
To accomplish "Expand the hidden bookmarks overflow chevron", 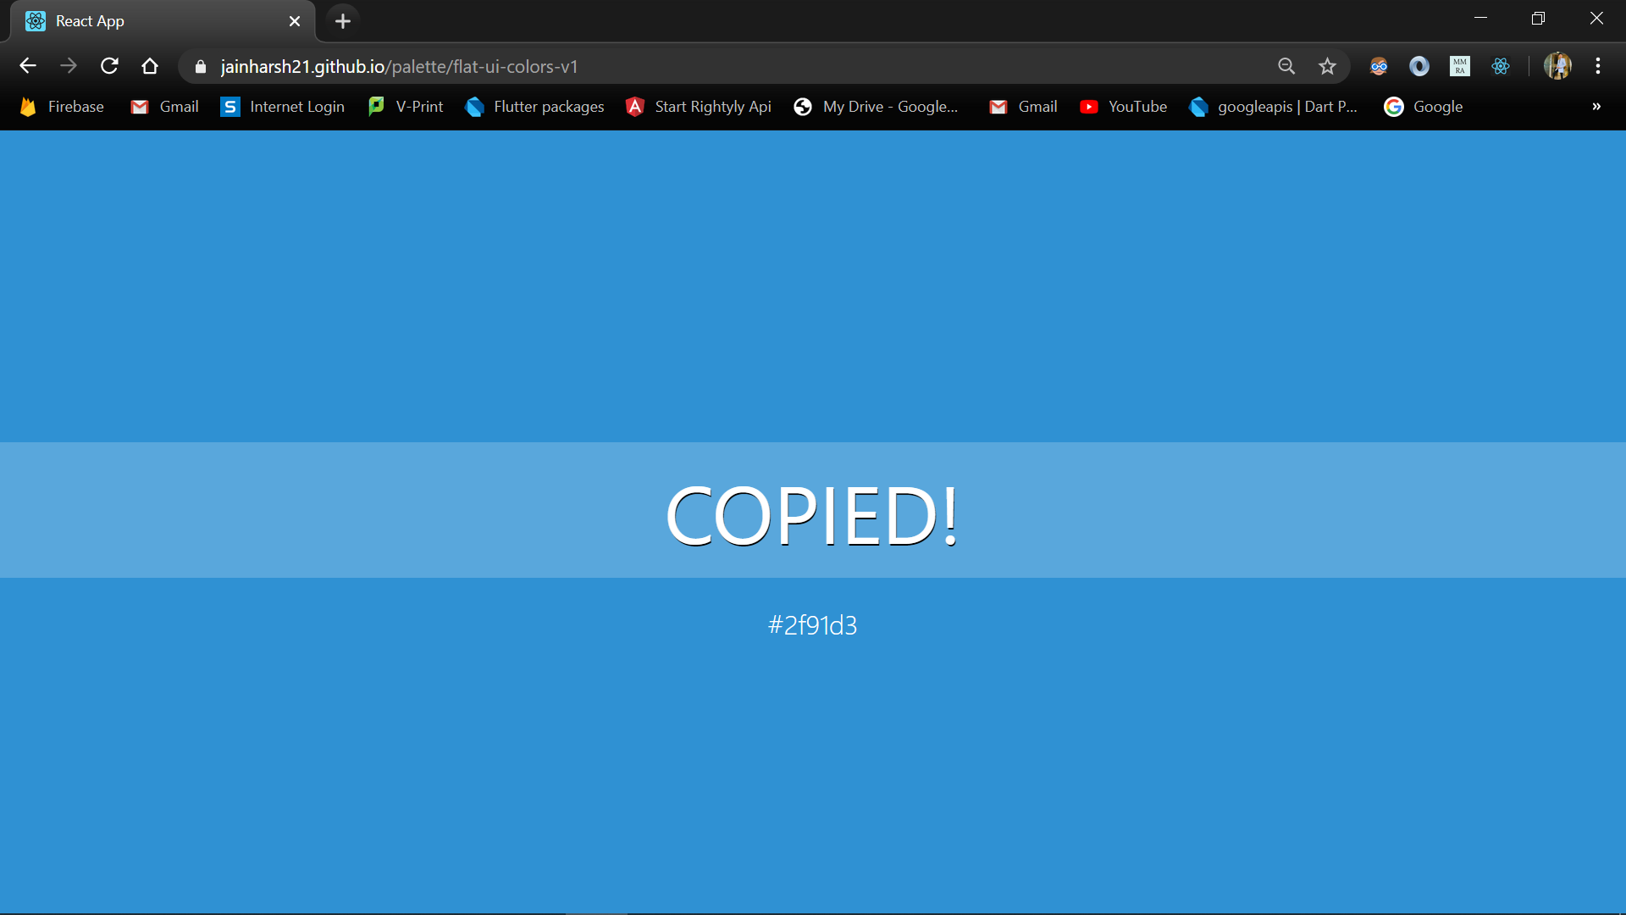I will [1596, 107].
